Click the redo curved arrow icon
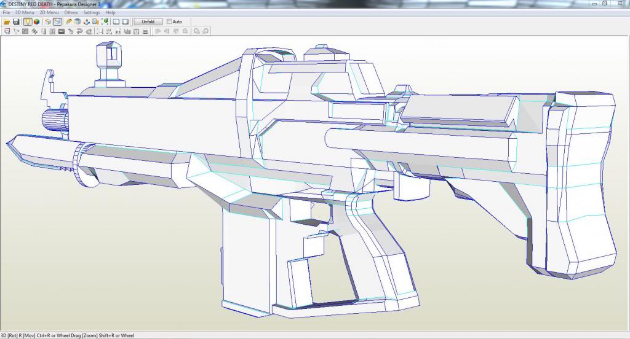Screen dimensions: 630x339 coord(89,31)
